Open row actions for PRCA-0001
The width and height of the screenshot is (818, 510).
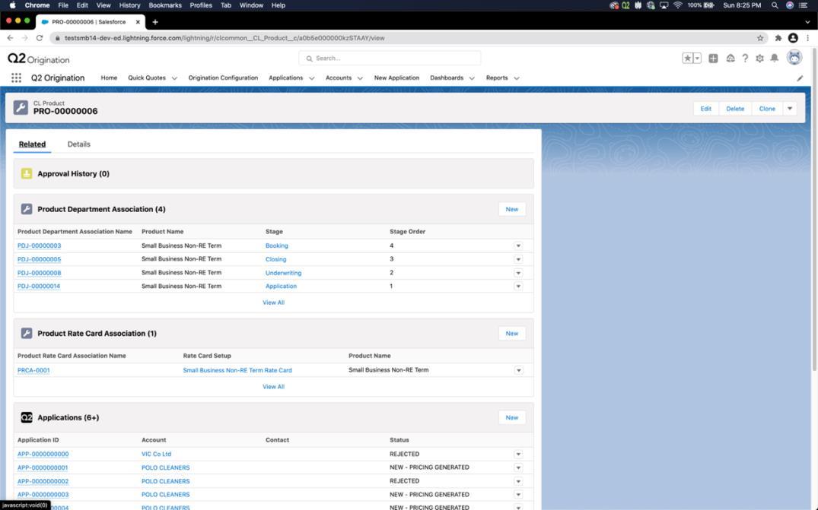518,370
